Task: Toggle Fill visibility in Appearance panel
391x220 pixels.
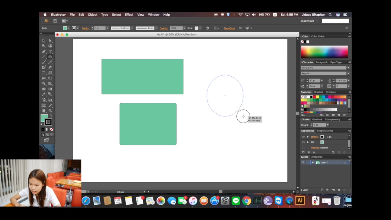Action: click(303, 142)
